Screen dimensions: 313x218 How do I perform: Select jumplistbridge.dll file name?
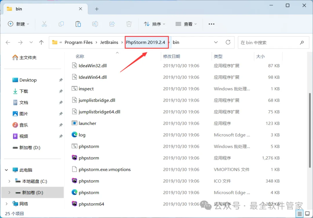tap(97, 100)
